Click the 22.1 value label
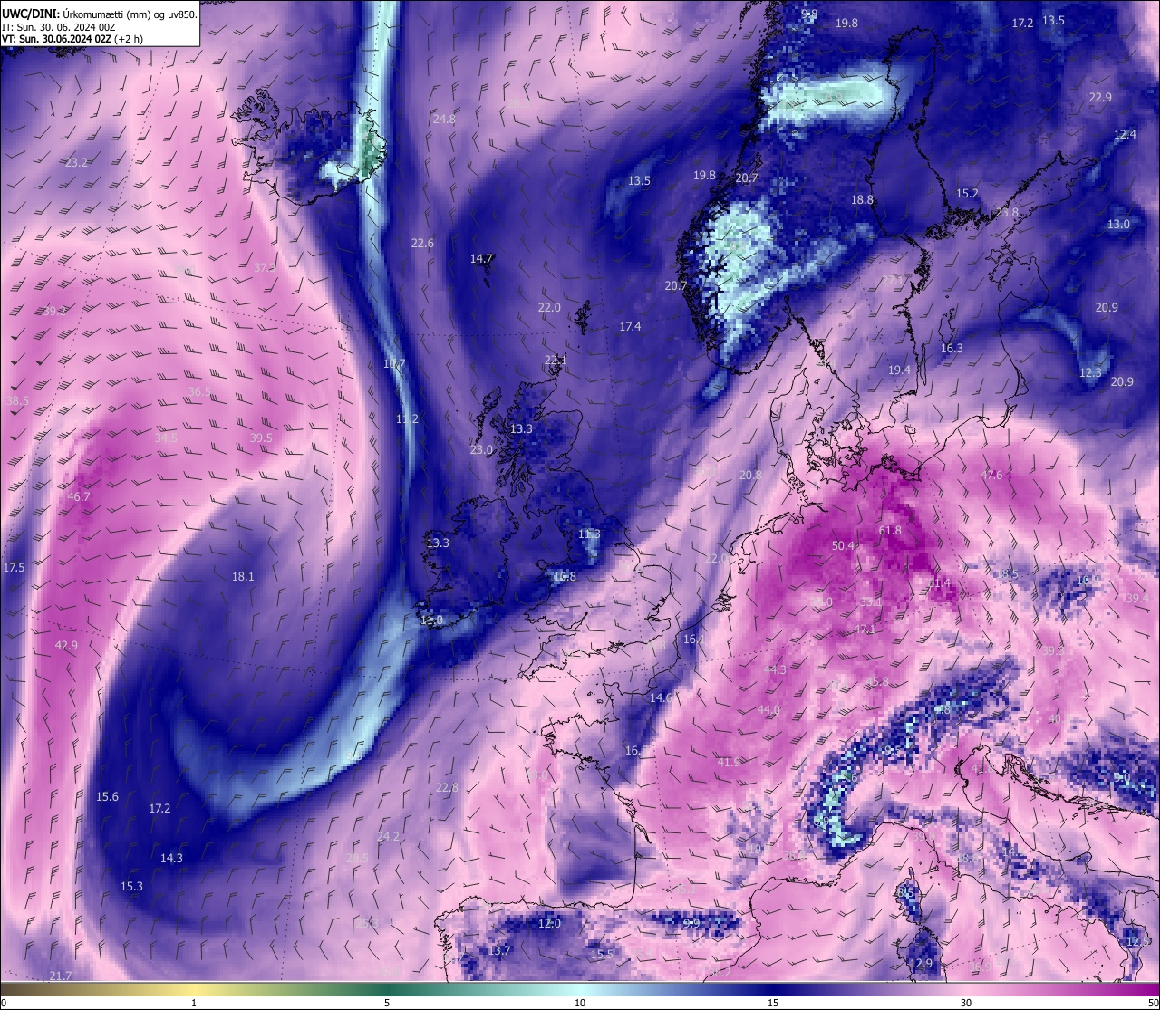1160x1010 pixels. click(x=555, y=360)
